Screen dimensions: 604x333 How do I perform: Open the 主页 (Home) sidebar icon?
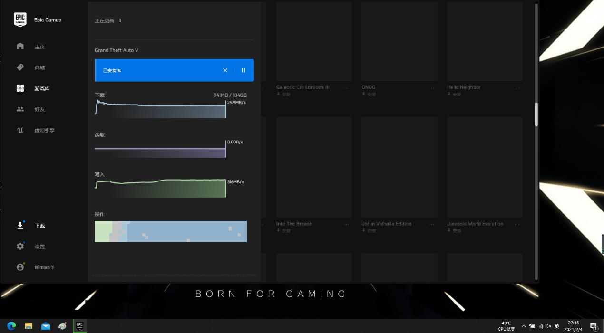tap(20, 46)
